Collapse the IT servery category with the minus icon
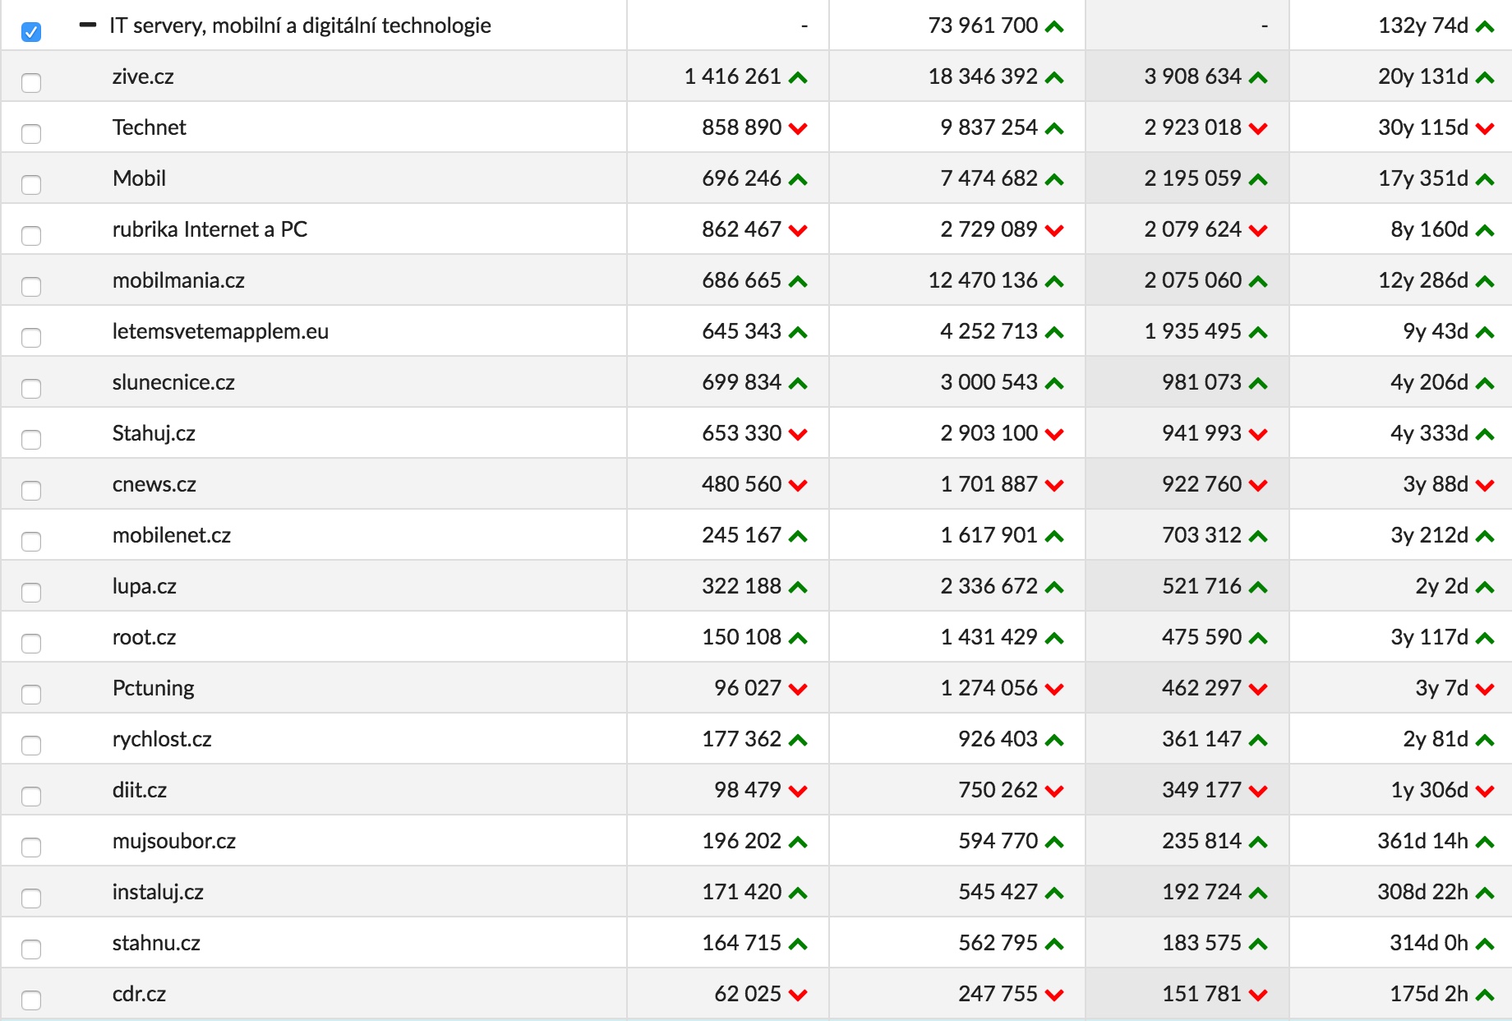The width and height of the screenshot is (1512, 1021). [x=87, y=25]
